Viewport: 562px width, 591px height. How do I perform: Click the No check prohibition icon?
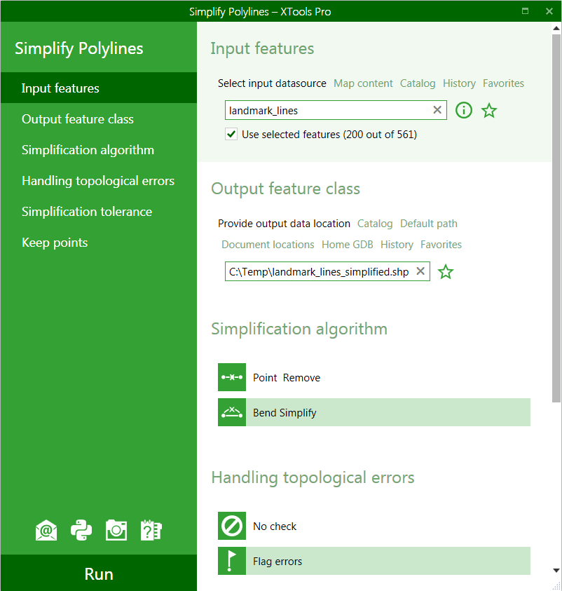click(232, 526)
